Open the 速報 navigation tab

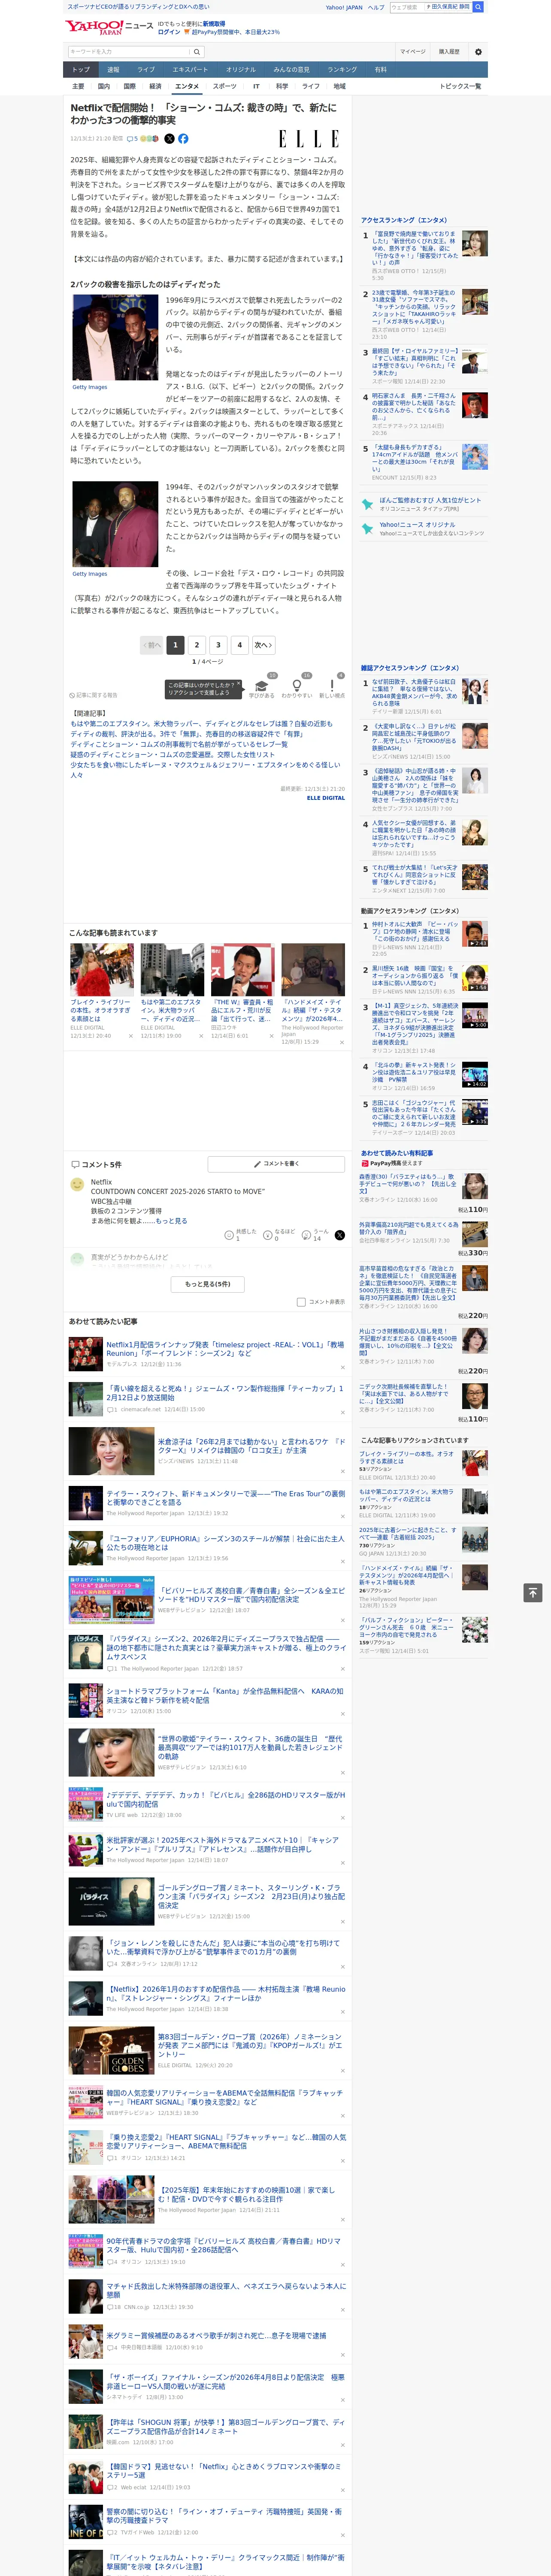[113, 70]
